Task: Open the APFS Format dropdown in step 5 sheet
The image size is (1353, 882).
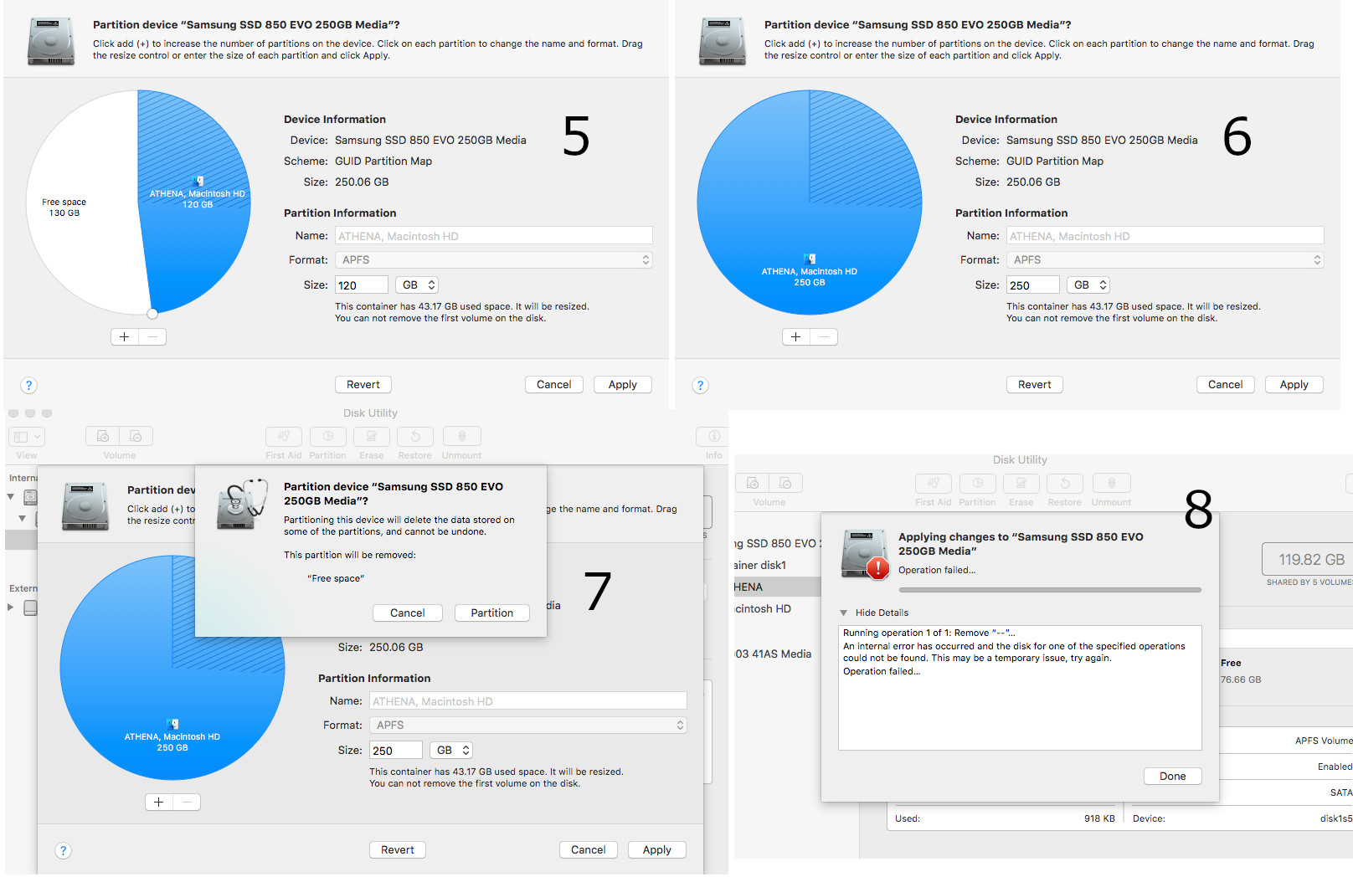Action: coord(494,260)
